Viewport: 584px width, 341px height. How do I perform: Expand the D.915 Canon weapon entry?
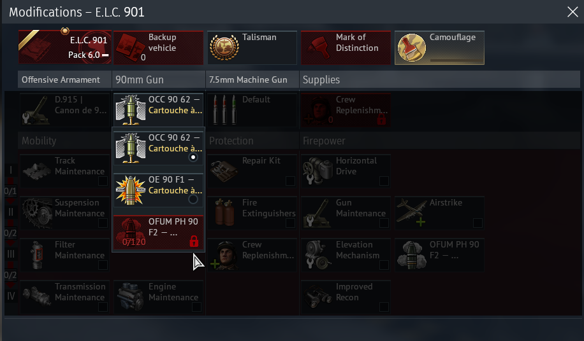coord(64,109)
